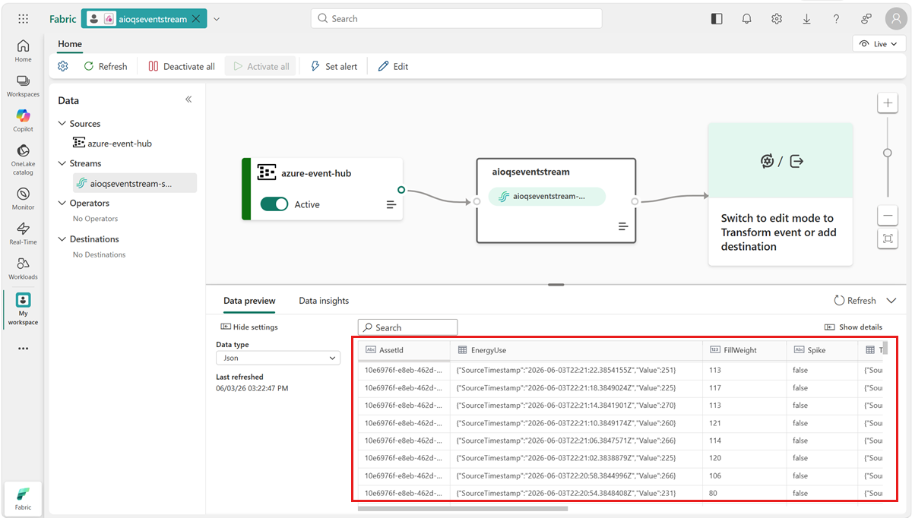
Task: Open My workspace in left navigation
Action: point(23,309)
